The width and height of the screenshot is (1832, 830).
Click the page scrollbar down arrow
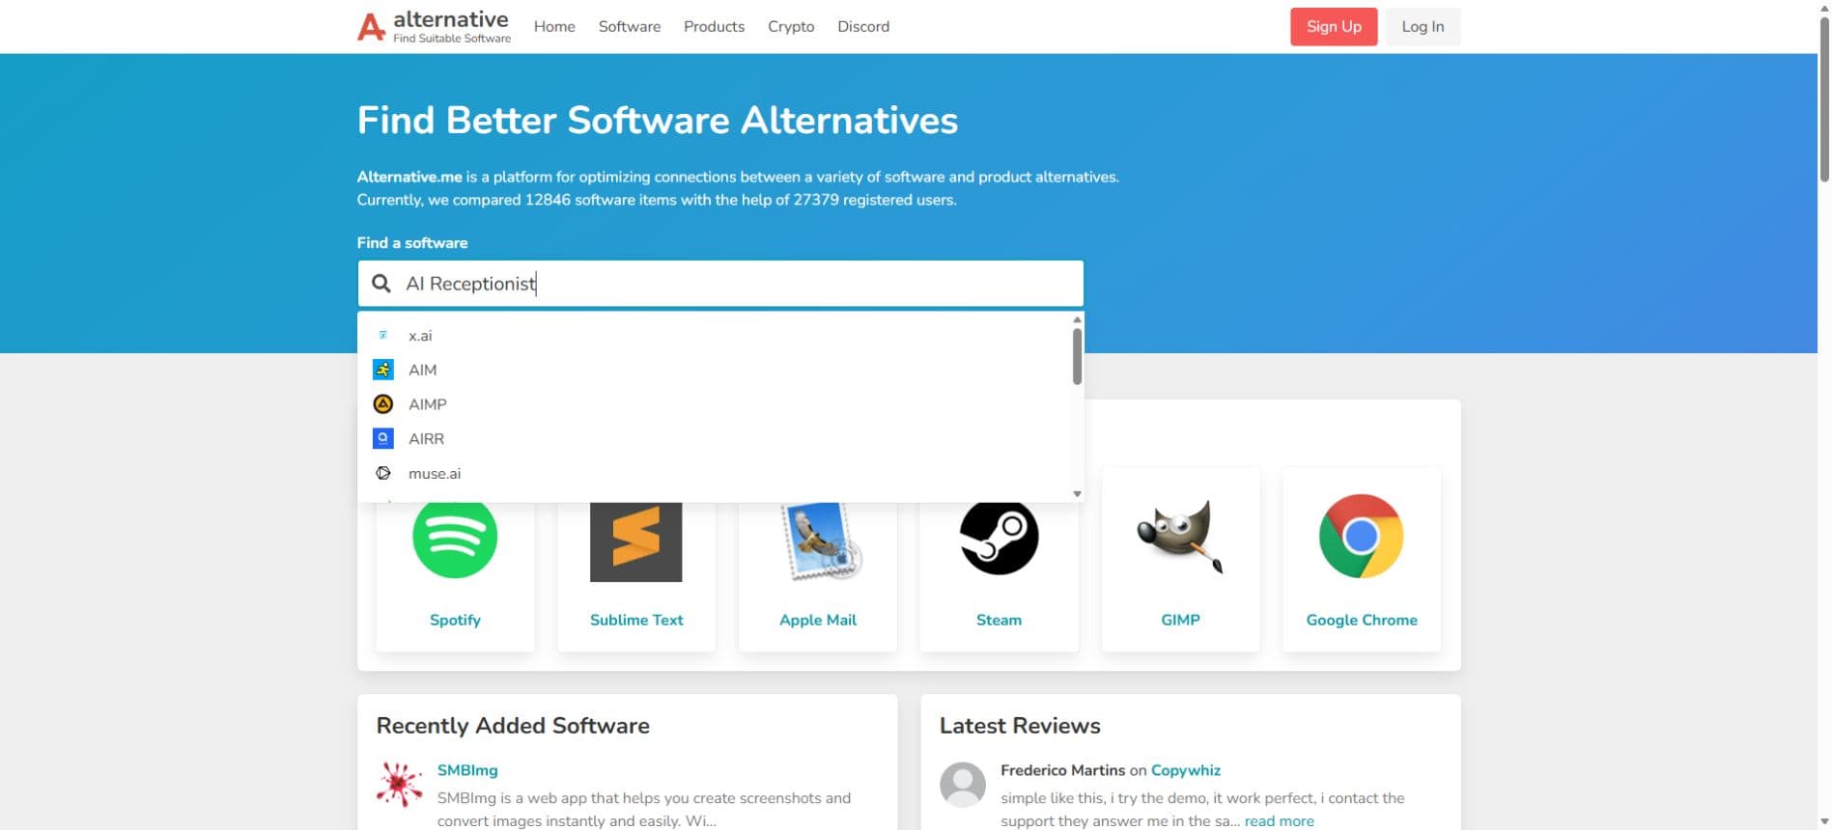pos(1824,822)
